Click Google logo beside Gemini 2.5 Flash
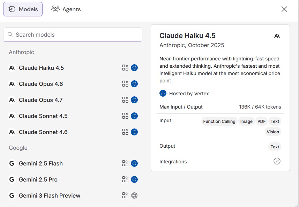Viewport: 299px width, 207px height. [x=12, y=163]
